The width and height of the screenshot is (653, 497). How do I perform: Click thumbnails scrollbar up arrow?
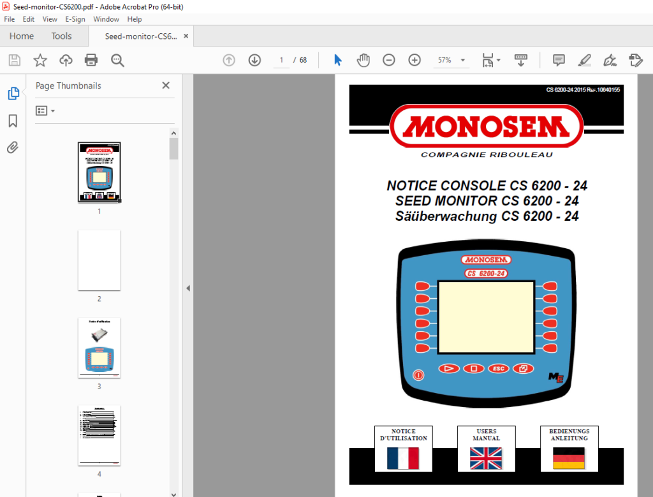tap(173, 133)
